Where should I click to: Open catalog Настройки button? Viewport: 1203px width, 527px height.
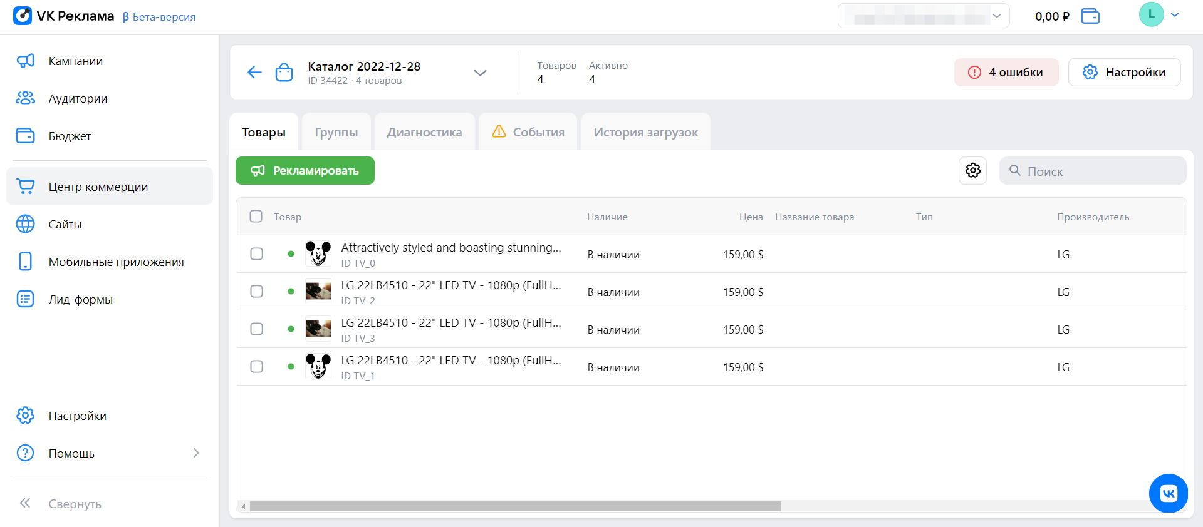click(x=1124, y=72)
